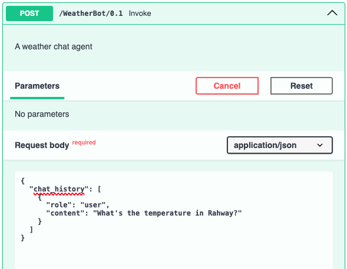Select the Parameters tab
Image resolution: width=347 pixels, height=269 pixels.
click(37, 86)
